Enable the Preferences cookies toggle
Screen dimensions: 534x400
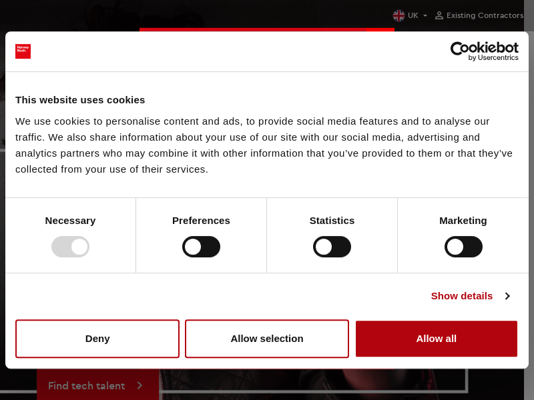tap(201, 247)
